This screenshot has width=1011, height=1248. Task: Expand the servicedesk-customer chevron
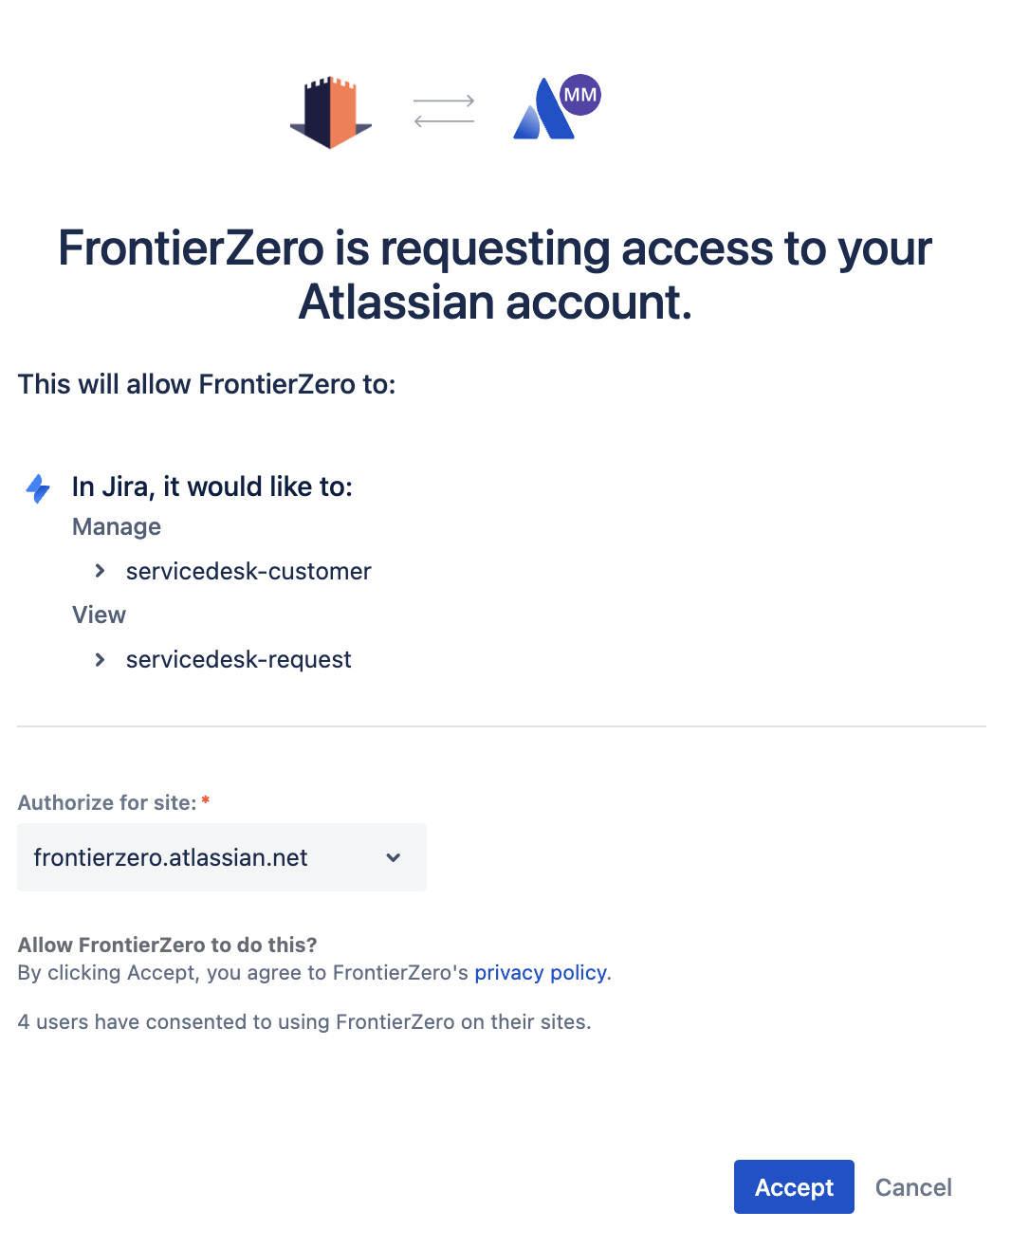pyautogui.click(x=100, y=571)
